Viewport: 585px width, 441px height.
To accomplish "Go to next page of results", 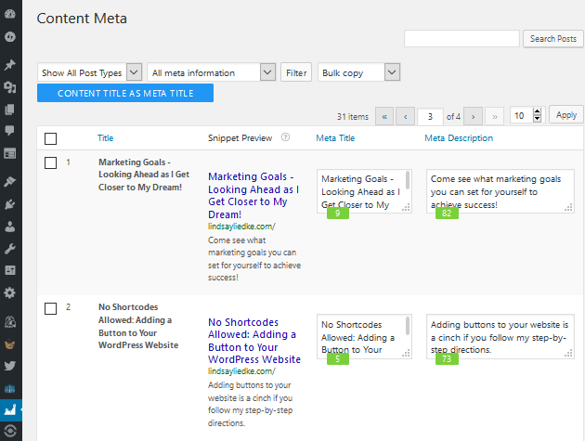I will 473,116.
